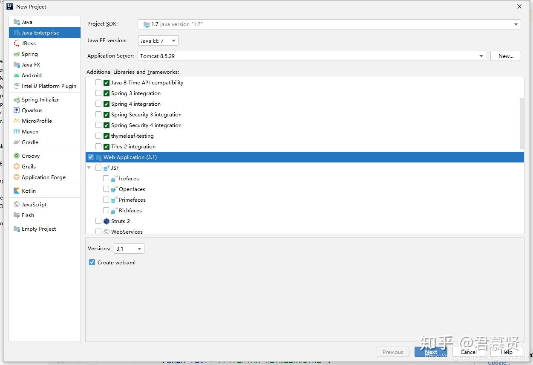Select Spring project category
The width and height of the screenshot is (533, 365).
coord(45,54)
